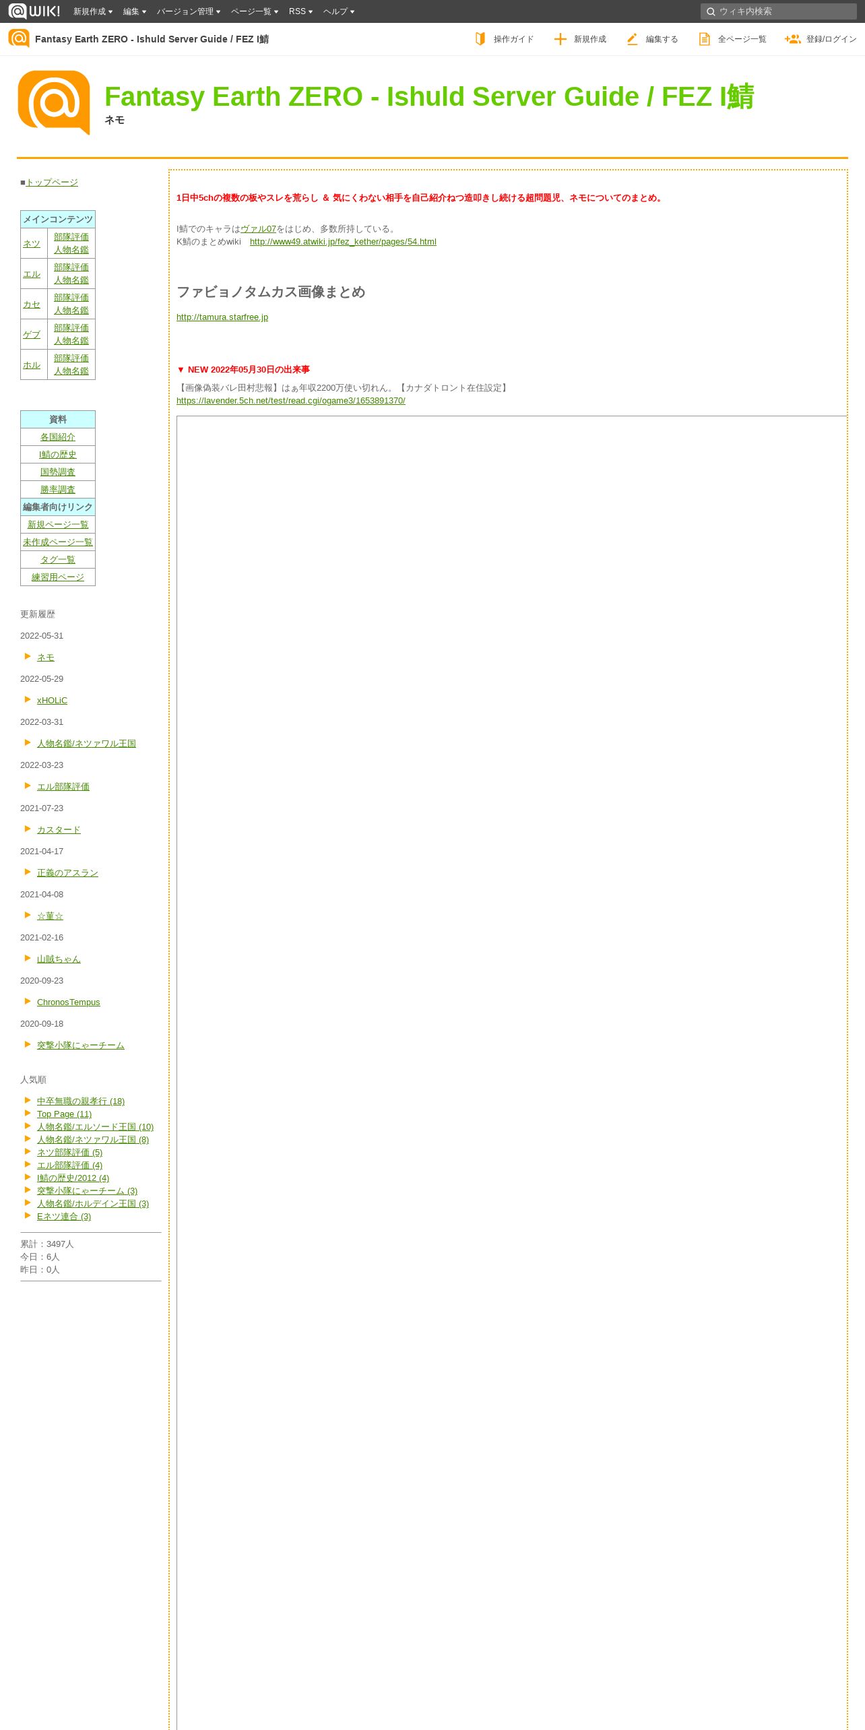Click the 全ページ一覧 document icon
The image size is (865, 1730).
point(704,39)
